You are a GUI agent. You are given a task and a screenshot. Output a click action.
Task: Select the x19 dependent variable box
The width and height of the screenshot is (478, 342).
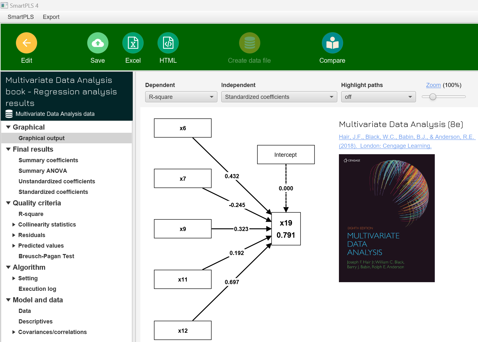click(286, 229)
